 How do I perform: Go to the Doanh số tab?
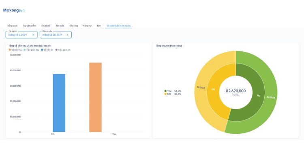(46, 26)
